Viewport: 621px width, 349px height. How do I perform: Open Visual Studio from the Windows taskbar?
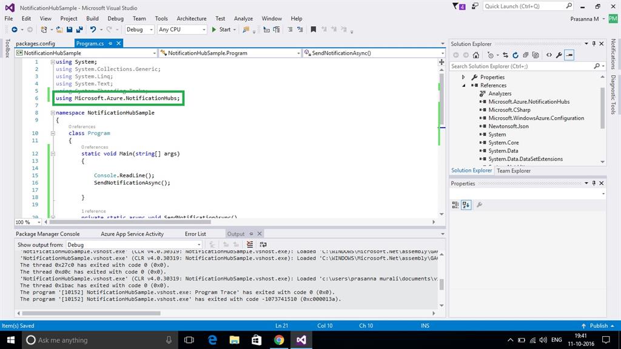pyautogui.click(x=301, y=340)
